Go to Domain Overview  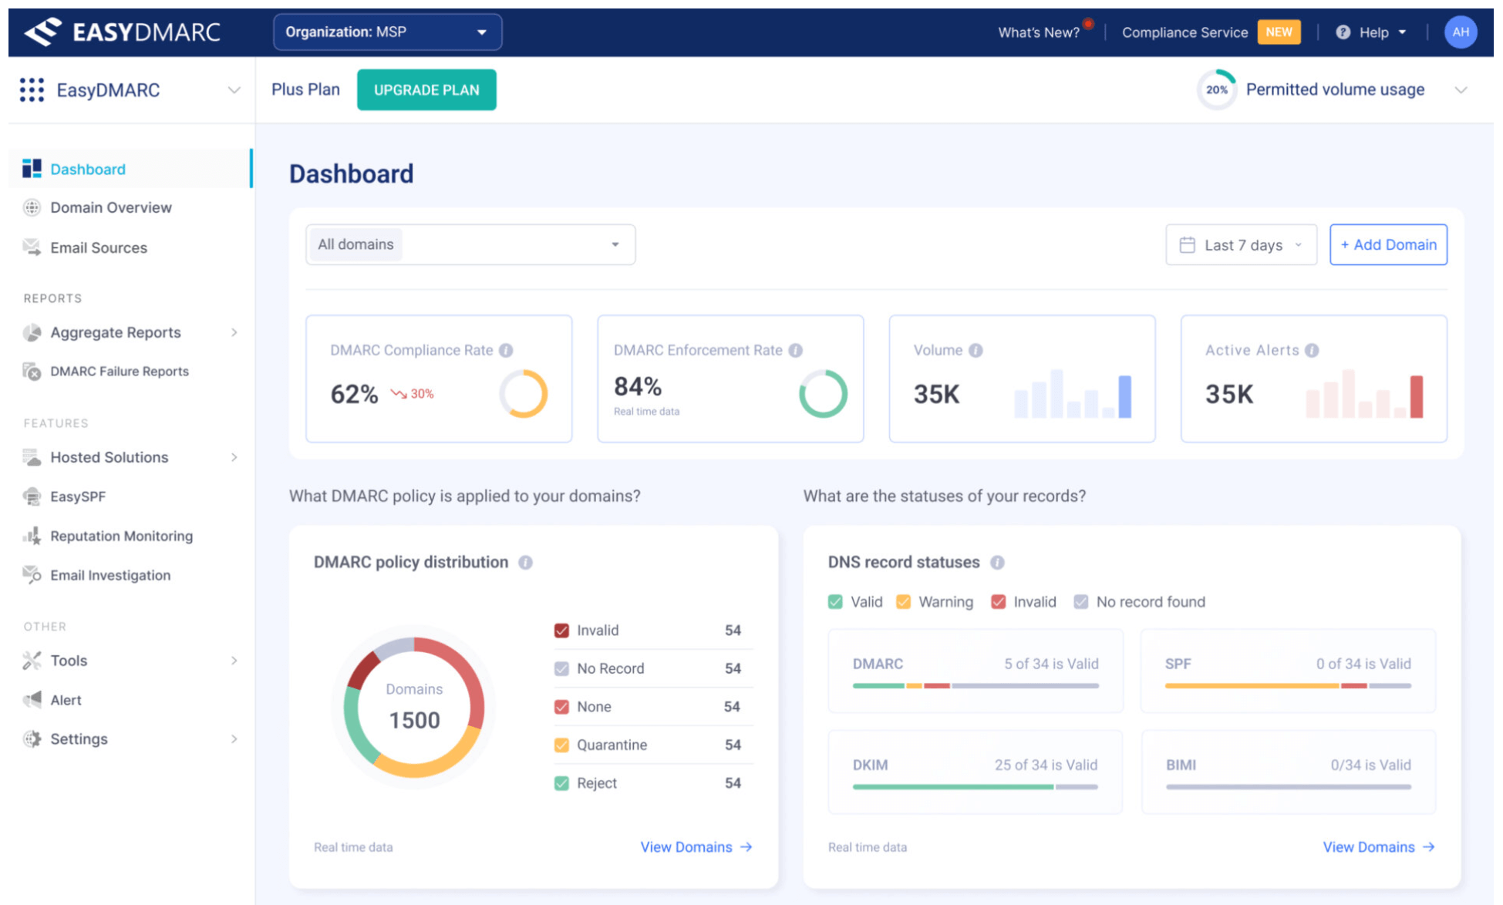pos(111,207)
